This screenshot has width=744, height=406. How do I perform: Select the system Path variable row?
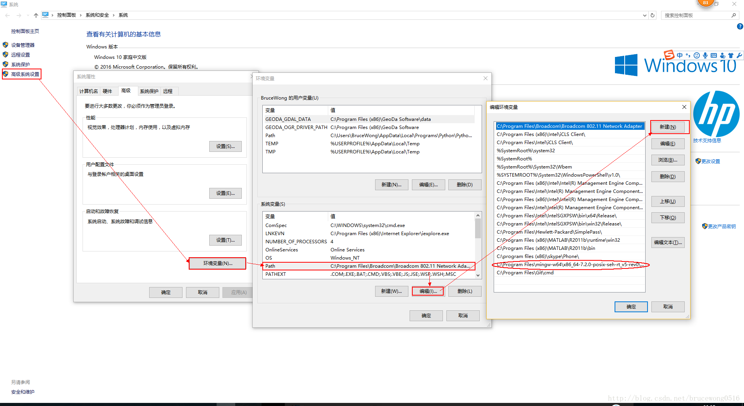[x=369, y=266]
